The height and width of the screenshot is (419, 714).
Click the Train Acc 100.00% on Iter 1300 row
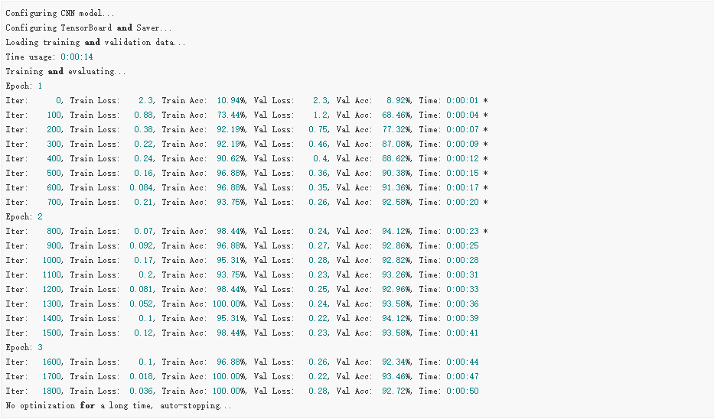[x=230, y=304]
